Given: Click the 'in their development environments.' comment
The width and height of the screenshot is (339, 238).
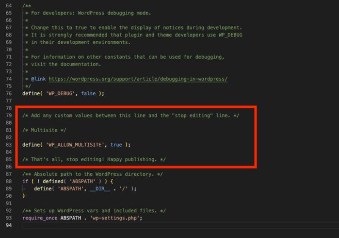Looking at the screenshot, I should click(x=81, y=42).
